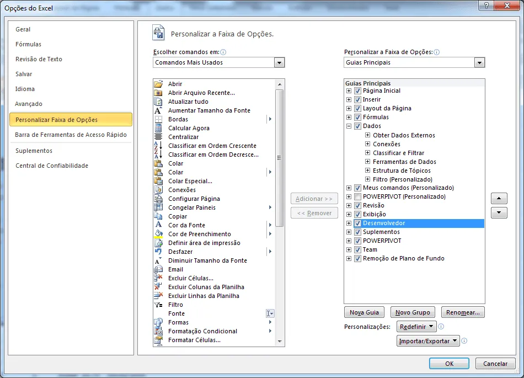Screen dimensions: 524x378
Task: Uncheck the Dados tab checkbox
Action: pos(357,126)
